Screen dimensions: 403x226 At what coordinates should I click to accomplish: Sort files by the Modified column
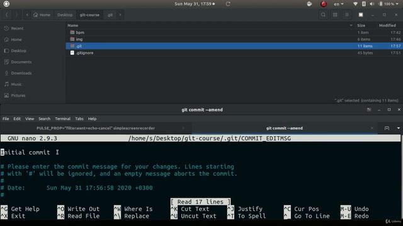(387, 25)
